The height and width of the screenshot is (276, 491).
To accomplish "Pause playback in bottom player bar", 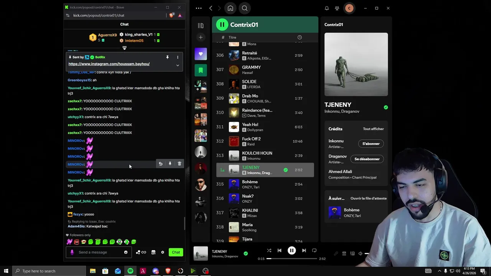I will (292, 250).
